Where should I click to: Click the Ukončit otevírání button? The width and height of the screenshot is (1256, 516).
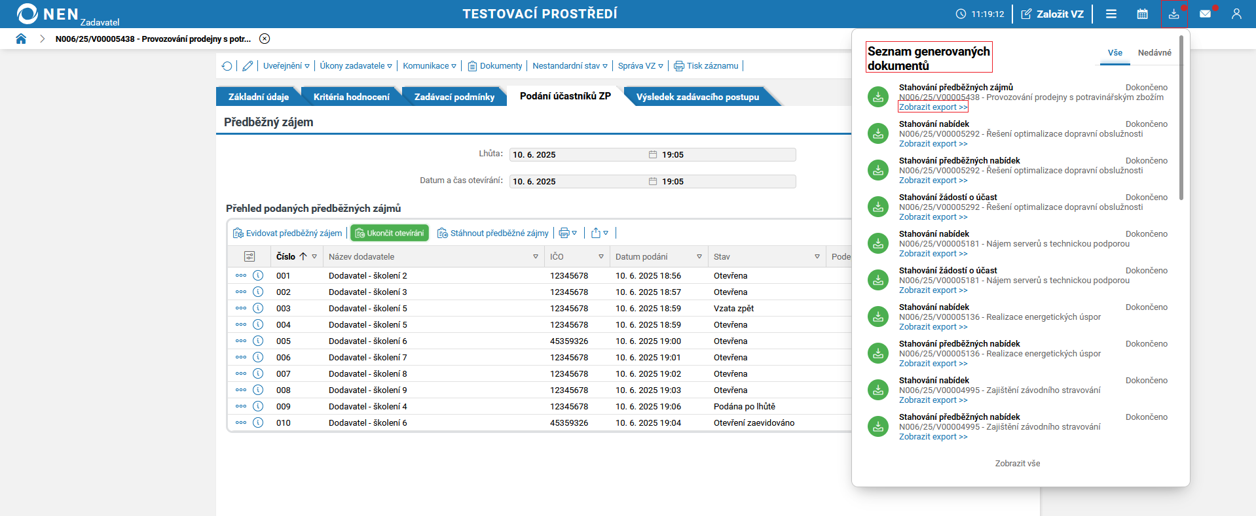coord(390,233)
